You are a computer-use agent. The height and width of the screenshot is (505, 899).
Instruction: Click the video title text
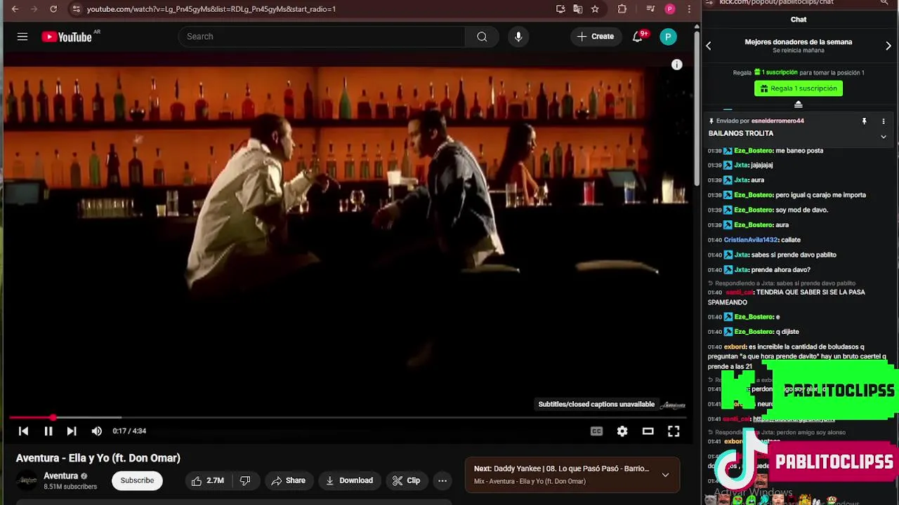(x=98, y=458)
